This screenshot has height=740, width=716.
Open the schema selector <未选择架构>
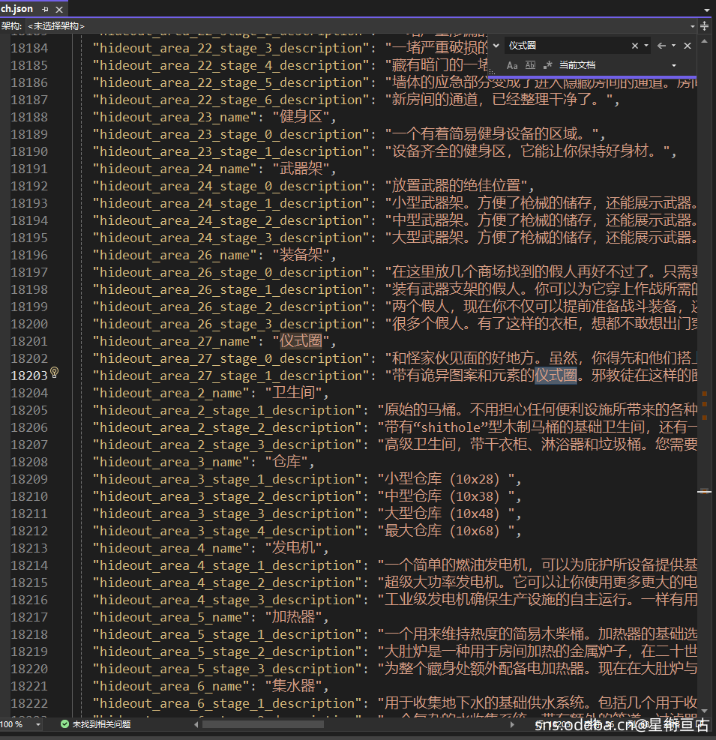coord(55,25)
